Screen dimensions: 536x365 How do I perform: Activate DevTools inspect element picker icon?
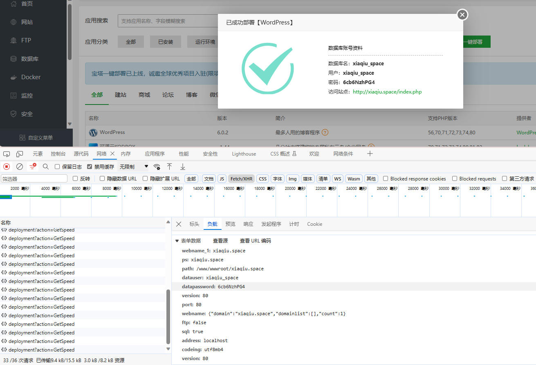point(7,154)
